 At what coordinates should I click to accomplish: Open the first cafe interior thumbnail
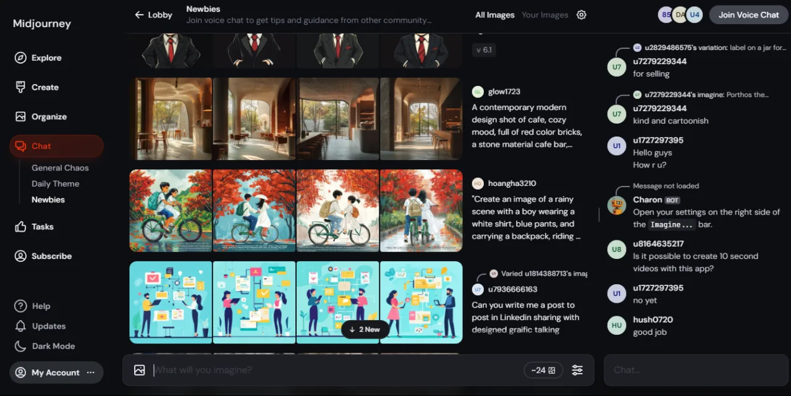pyautogui.click(x=171, y=119)
